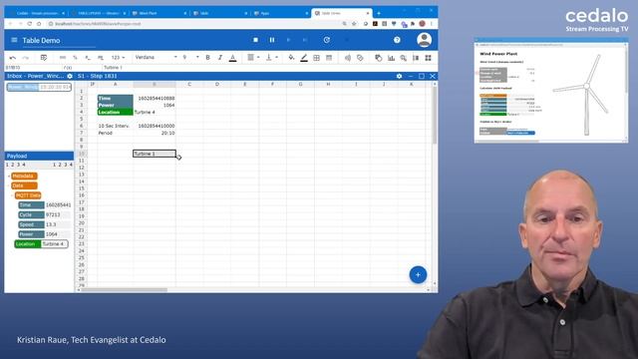The image size is (638, 359).
Task: Click the horizontal scrollbar of the sheet
Action: pos(124,290)
